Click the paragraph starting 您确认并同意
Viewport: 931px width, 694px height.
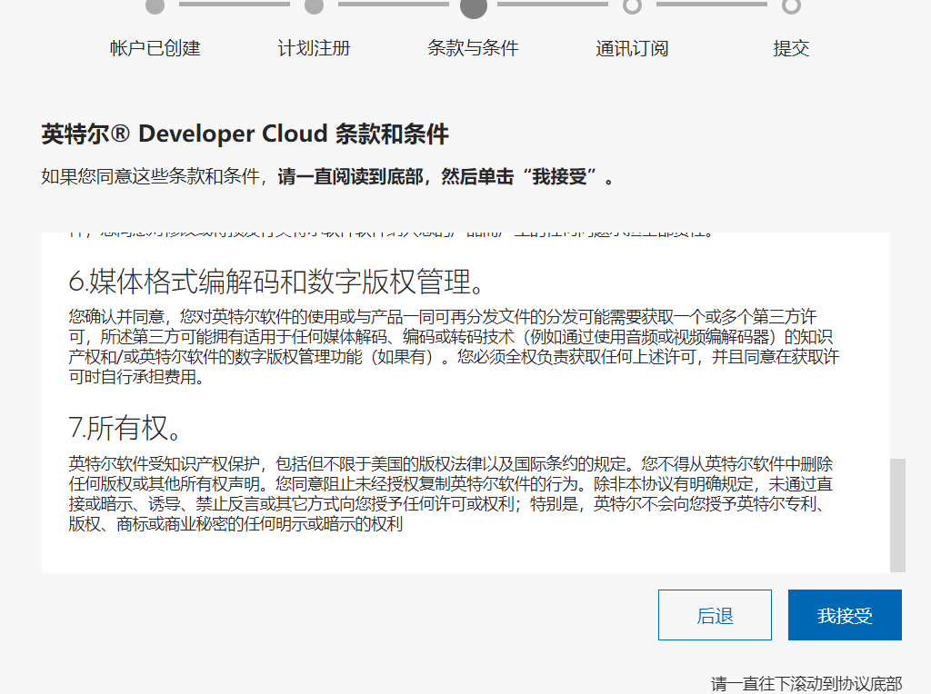click(x=454, y=346)
